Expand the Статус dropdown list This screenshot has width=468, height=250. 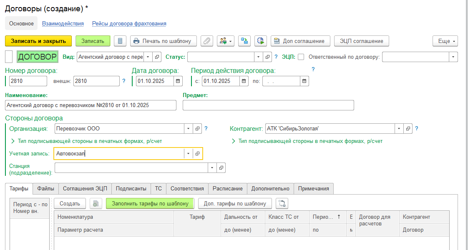pyautogui.click(x=259, y=57)
